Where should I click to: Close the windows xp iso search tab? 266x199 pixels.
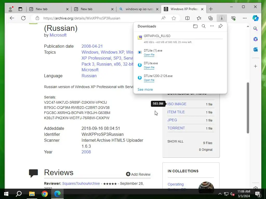[x=157, y=9]
